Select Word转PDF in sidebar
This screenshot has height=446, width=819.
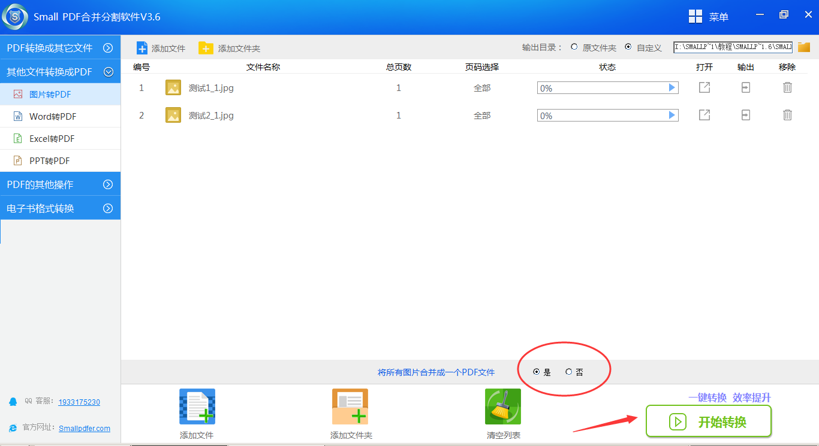60,117
